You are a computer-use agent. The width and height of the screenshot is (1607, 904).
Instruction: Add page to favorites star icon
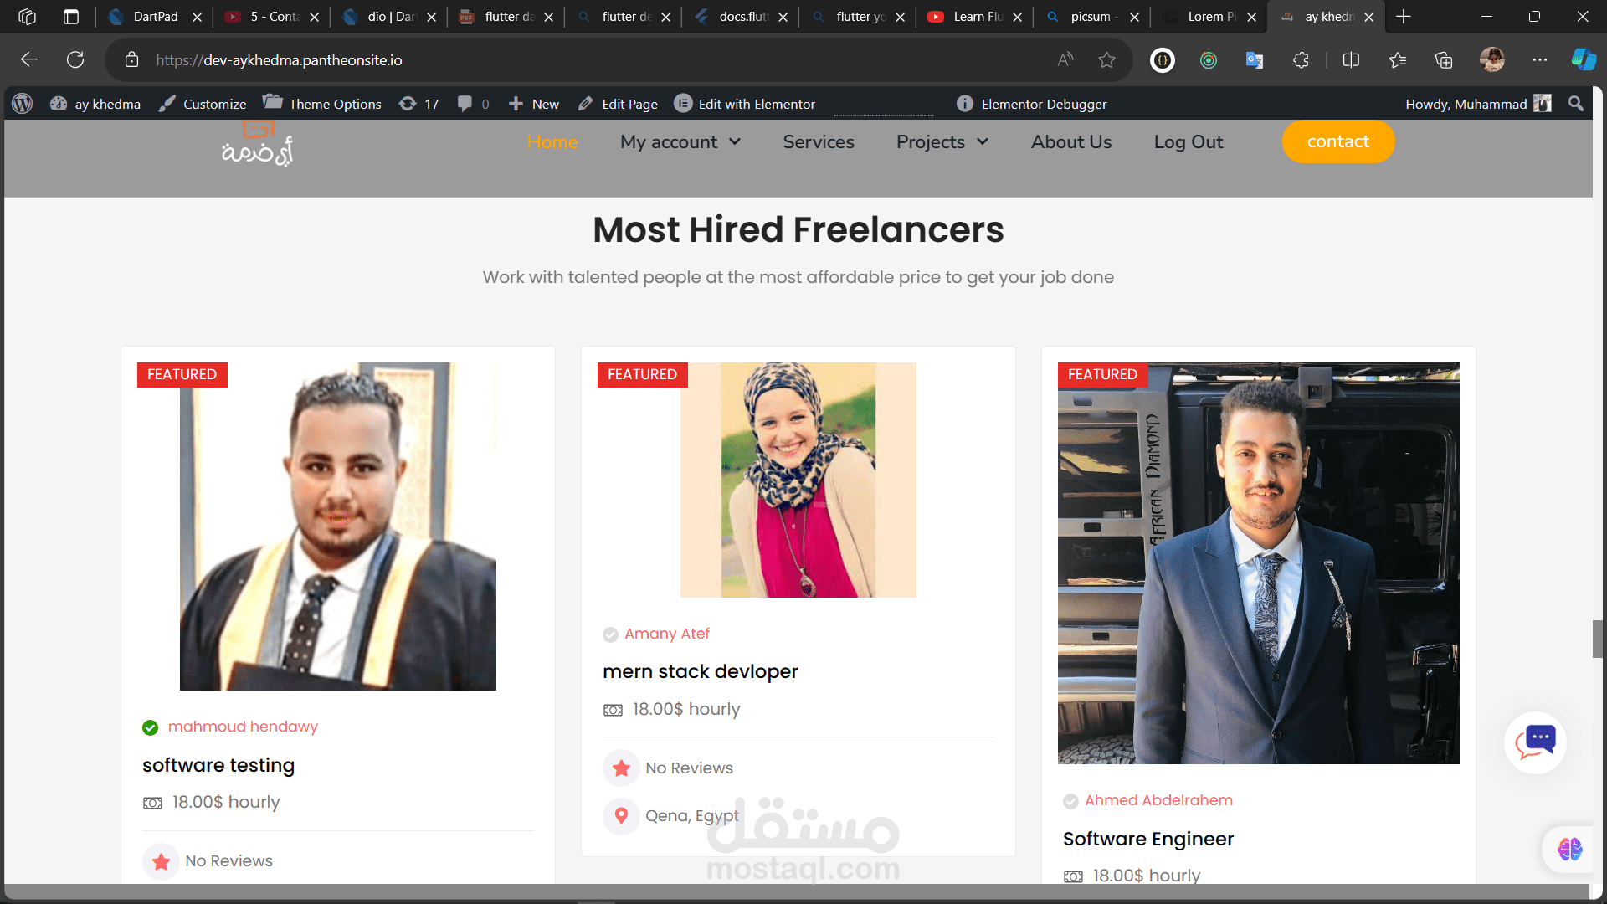tap(1106, 59)
